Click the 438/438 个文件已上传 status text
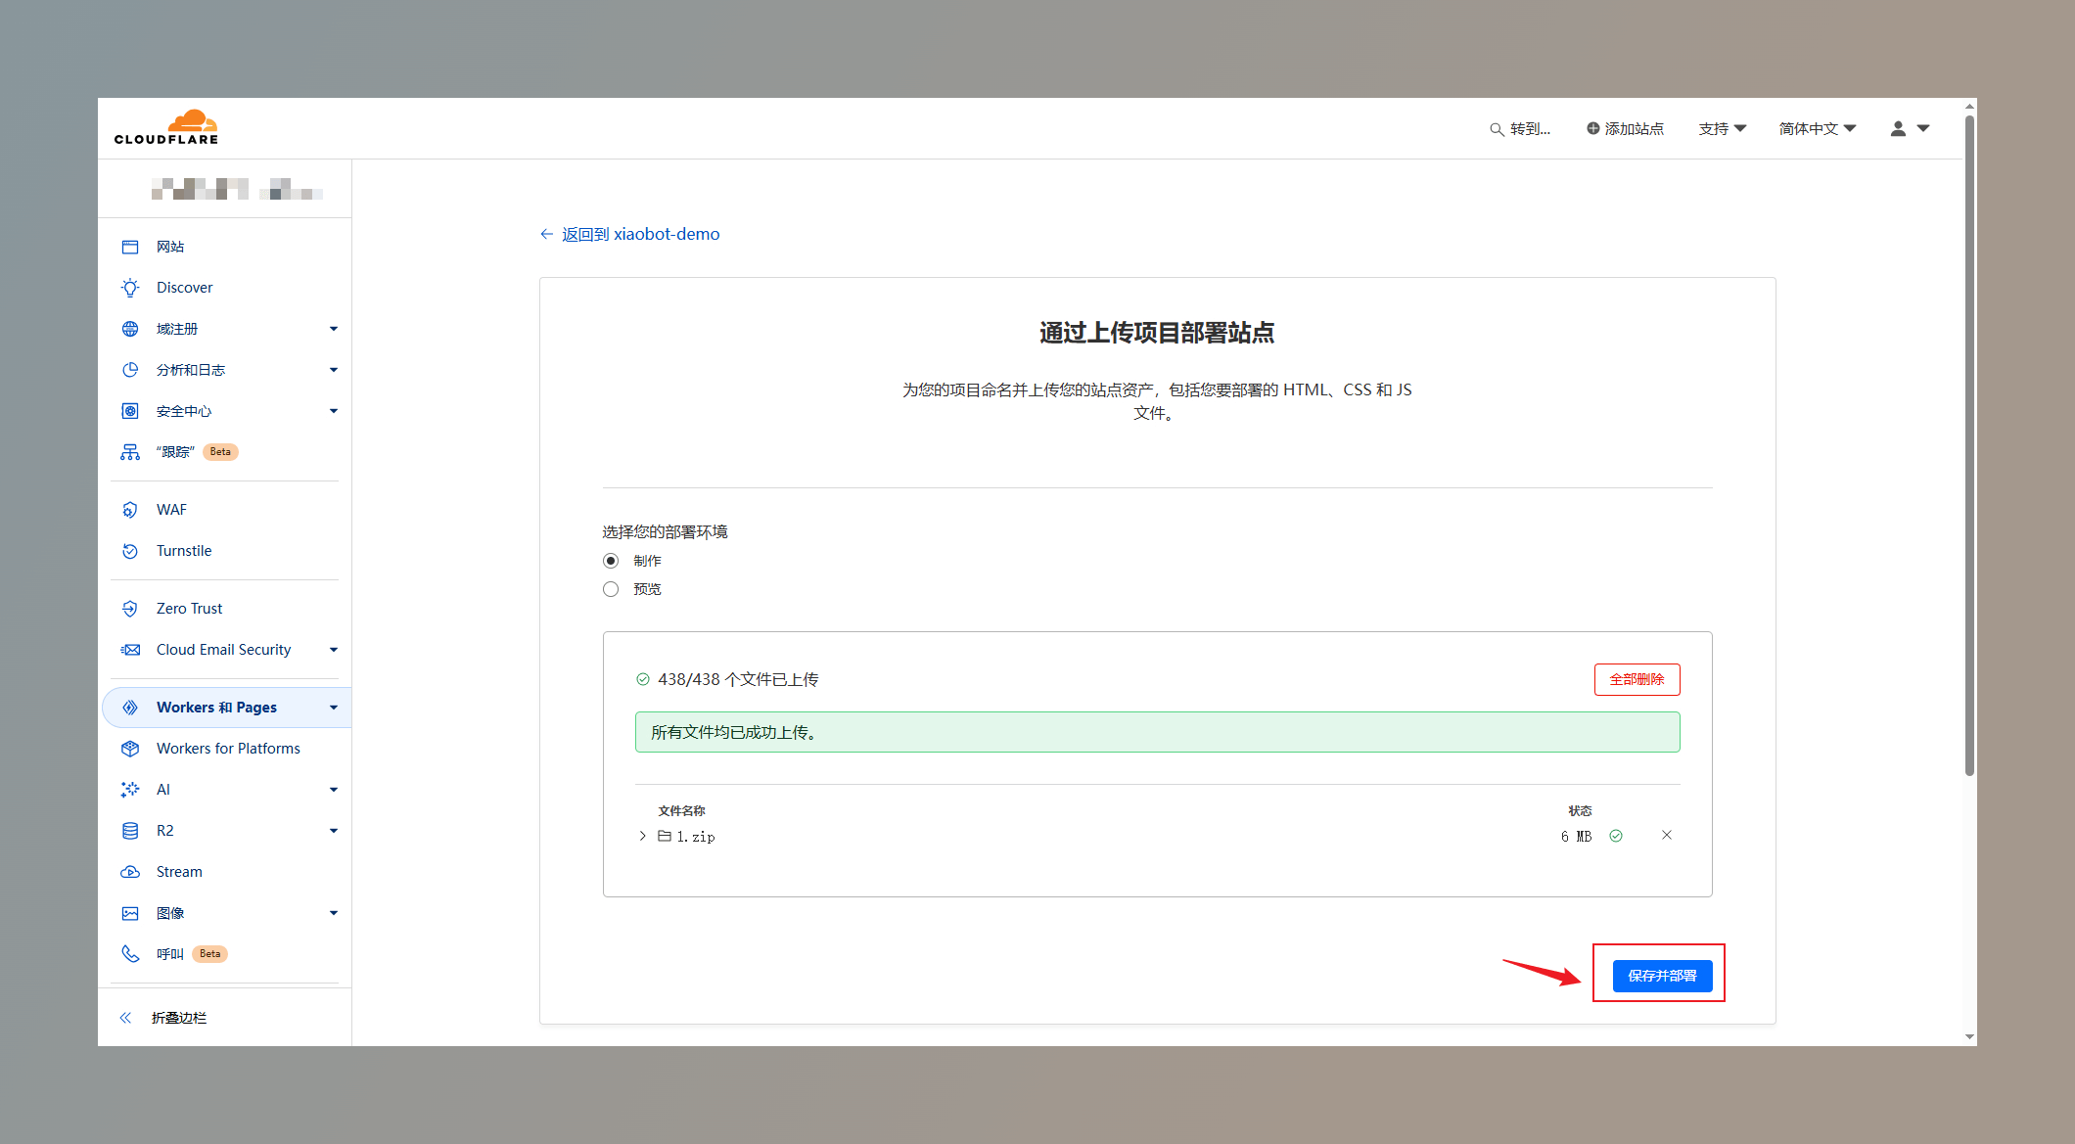 click(x=738, y=679)
